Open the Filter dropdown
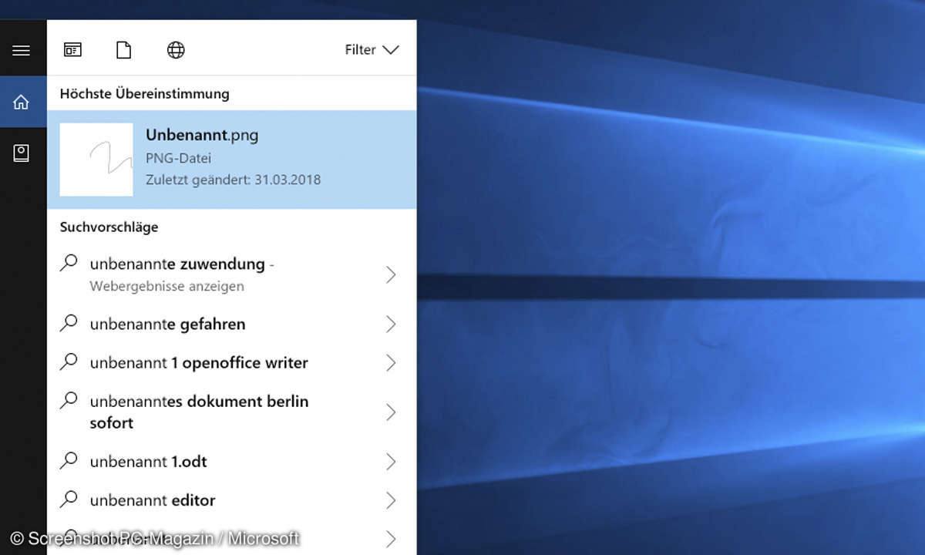The width and height of the screenshot is (925, 555). [372, 50]
